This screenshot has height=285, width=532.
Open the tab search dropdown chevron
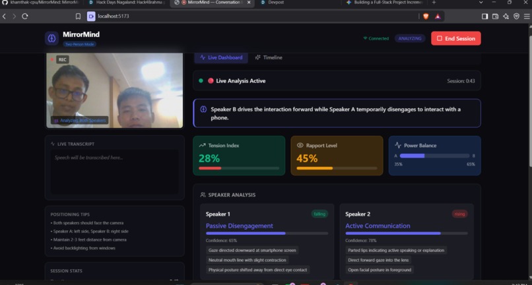pyautogui.click(x=481, y=3)
